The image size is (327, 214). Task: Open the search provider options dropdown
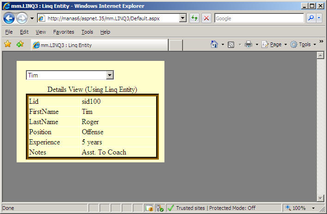(319, 18)
